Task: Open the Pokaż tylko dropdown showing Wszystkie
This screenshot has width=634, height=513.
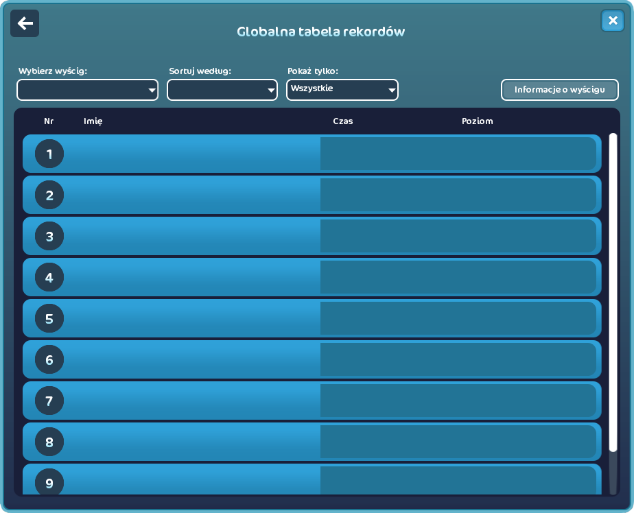Action: tap(342, 90)
